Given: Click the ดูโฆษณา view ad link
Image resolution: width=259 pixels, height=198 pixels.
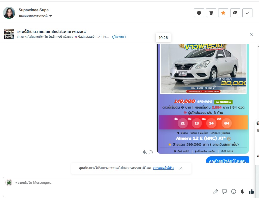Looking at the screenshot, I should point(119,37).
